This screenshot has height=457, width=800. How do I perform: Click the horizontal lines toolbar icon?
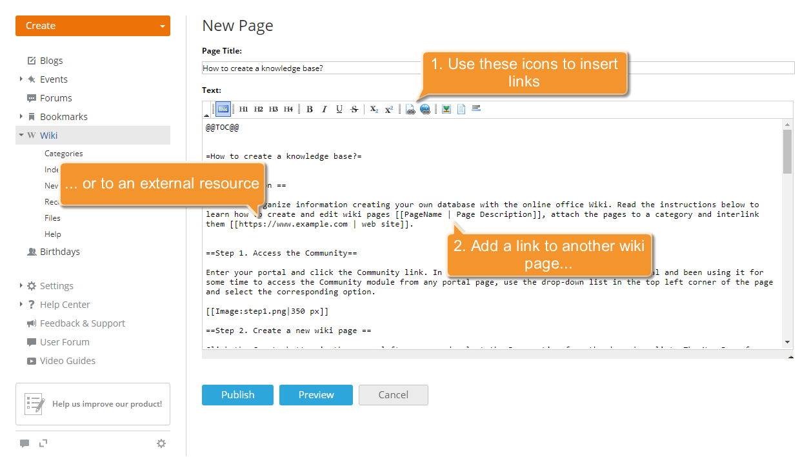coord(476,108)
